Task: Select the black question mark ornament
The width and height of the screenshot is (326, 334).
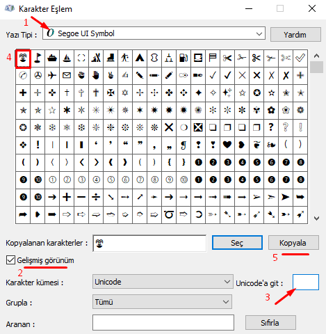Action: (x=271, y=127)
